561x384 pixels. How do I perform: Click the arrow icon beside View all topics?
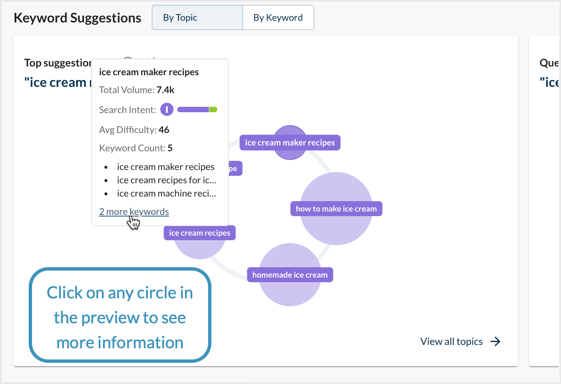496,341
